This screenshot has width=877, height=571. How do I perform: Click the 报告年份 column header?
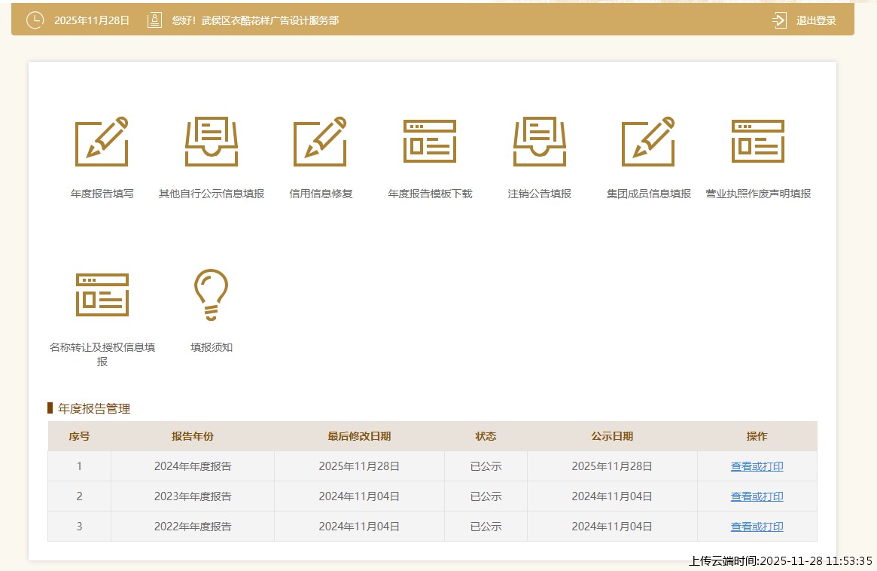pyautogui.click(x=193, y=436)
